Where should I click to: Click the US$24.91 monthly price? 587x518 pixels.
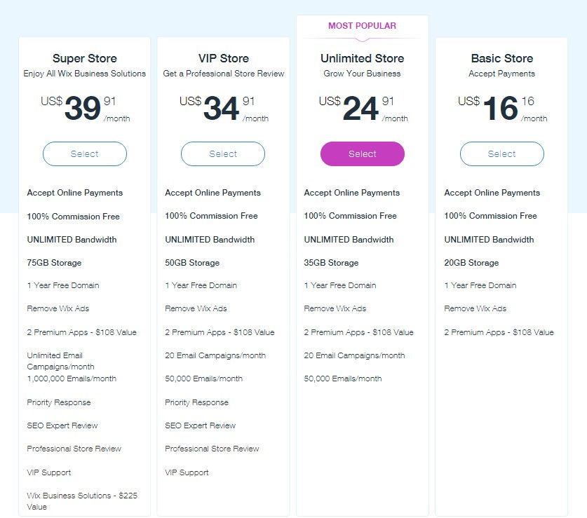[361, 109]
